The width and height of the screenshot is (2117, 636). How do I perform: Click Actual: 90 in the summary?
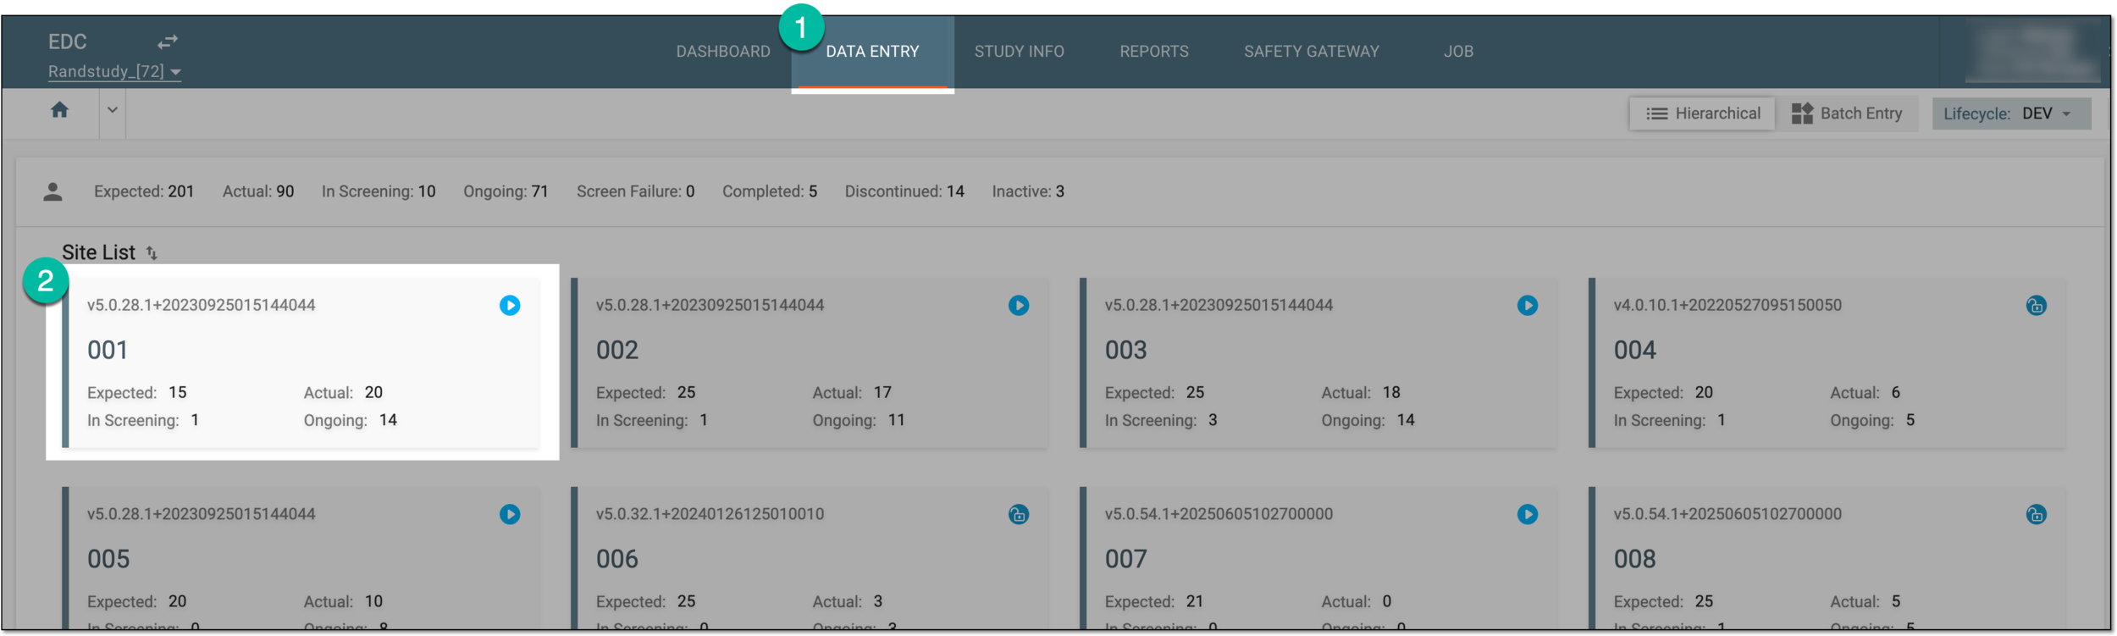point(258,192)
